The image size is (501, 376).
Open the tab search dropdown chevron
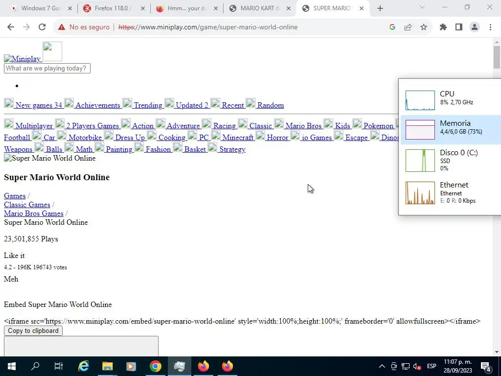(422, 7)
